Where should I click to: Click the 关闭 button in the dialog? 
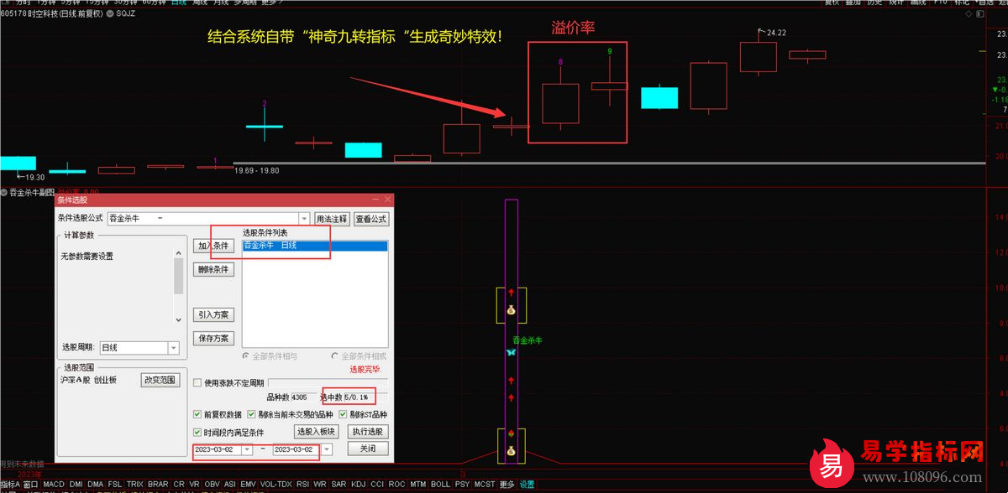pyautogui.click(x=367, y=449)
